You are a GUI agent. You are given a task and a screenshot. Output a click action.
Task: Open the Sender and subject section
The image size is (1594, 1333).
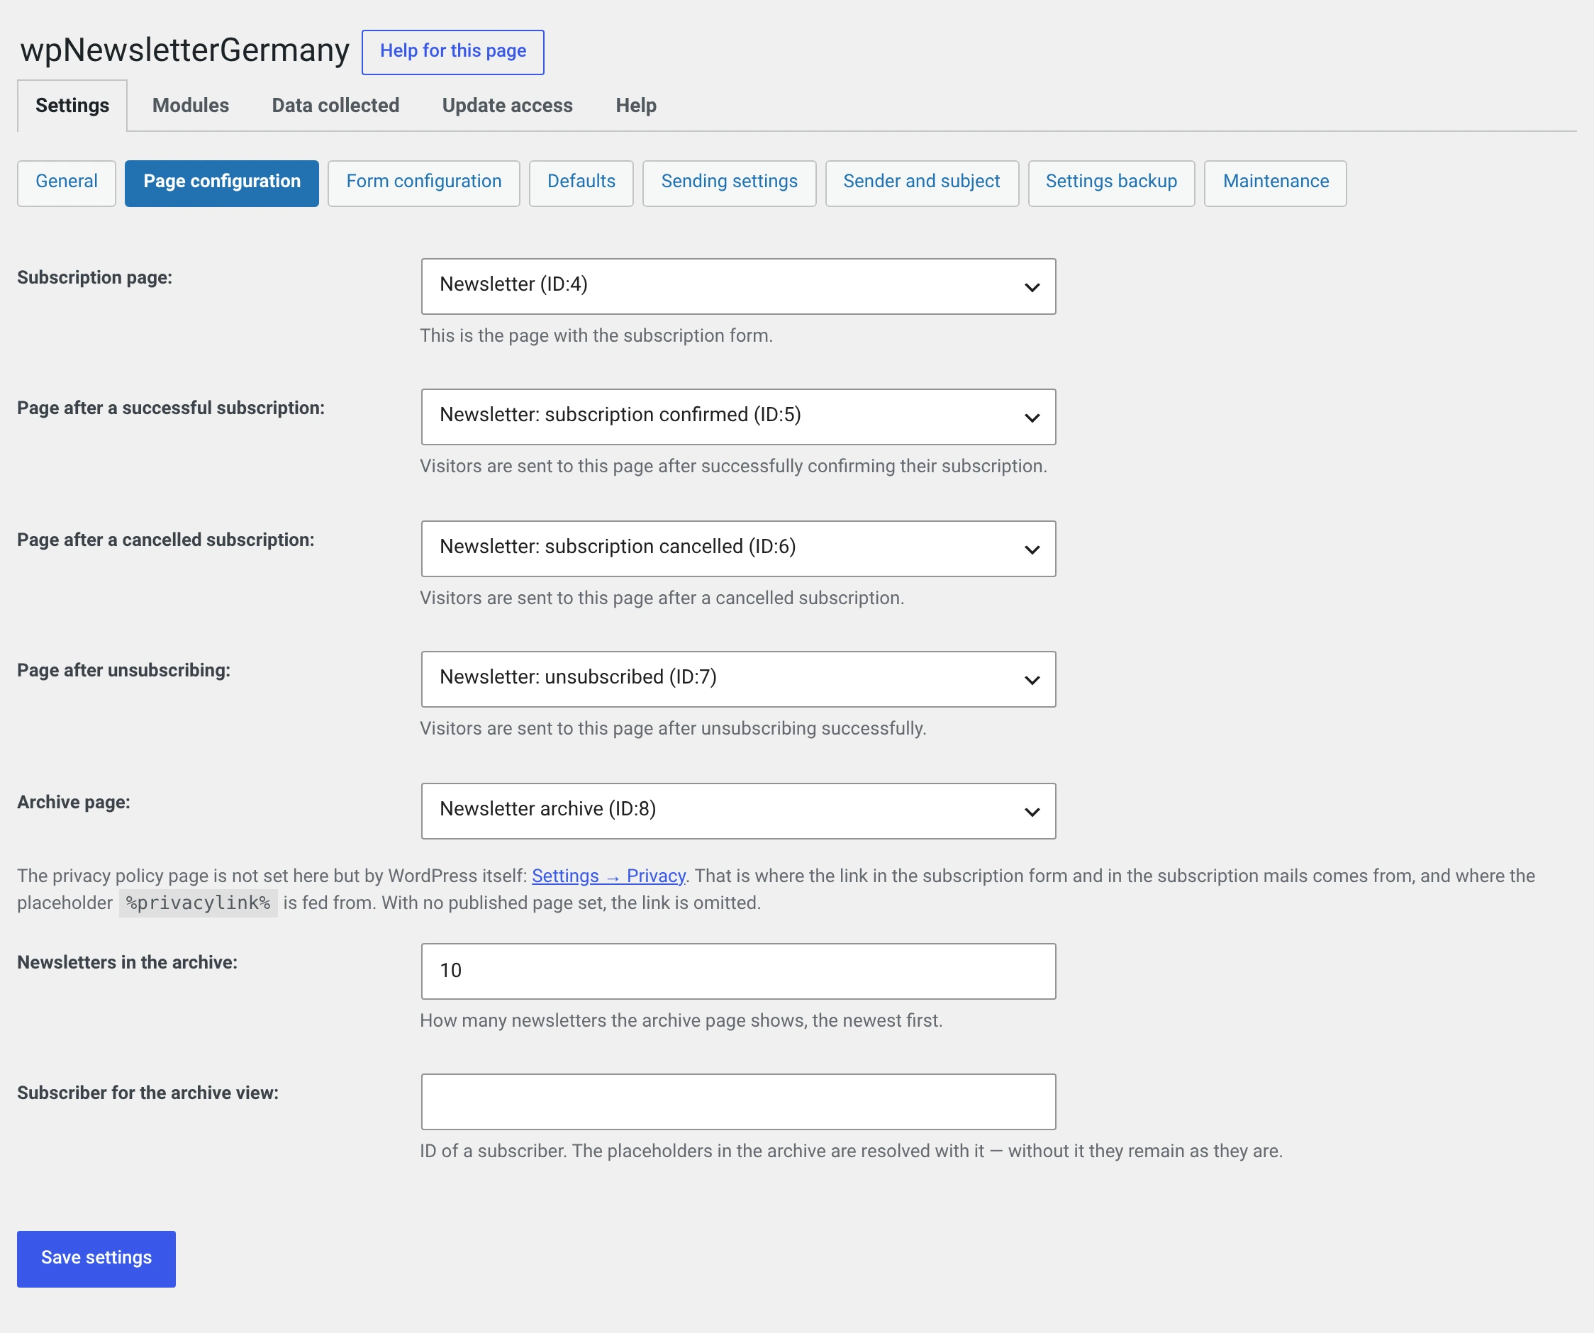coord(922,182)
